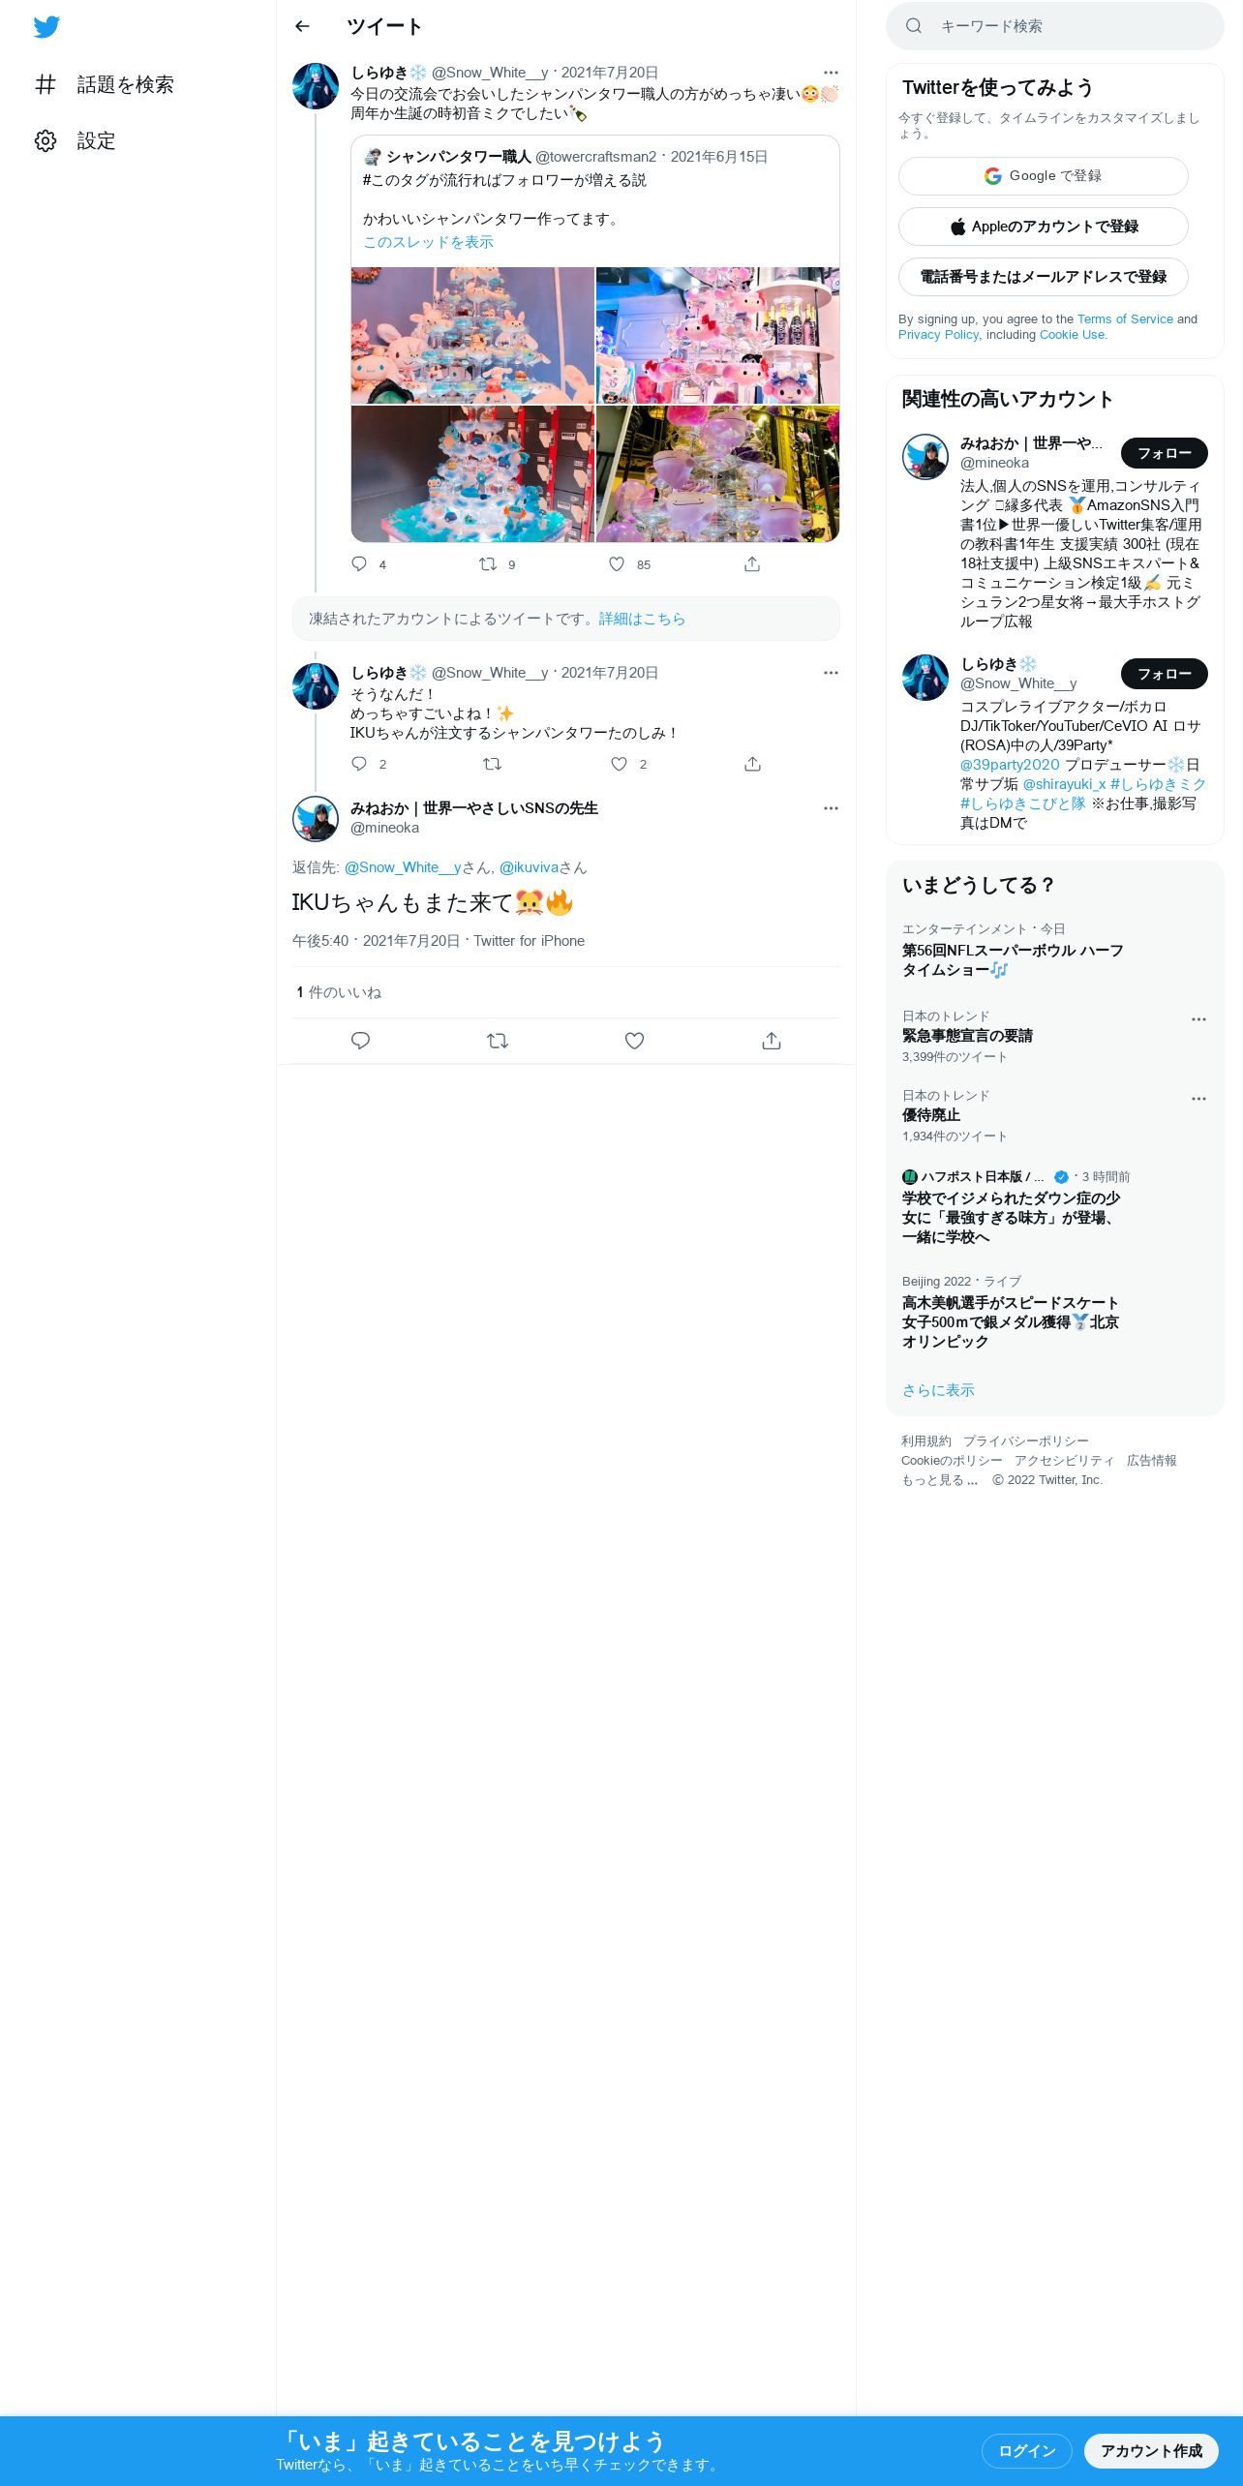
Task: Reply to the main mineoka tweet
Action: [x=360, y=1041]
